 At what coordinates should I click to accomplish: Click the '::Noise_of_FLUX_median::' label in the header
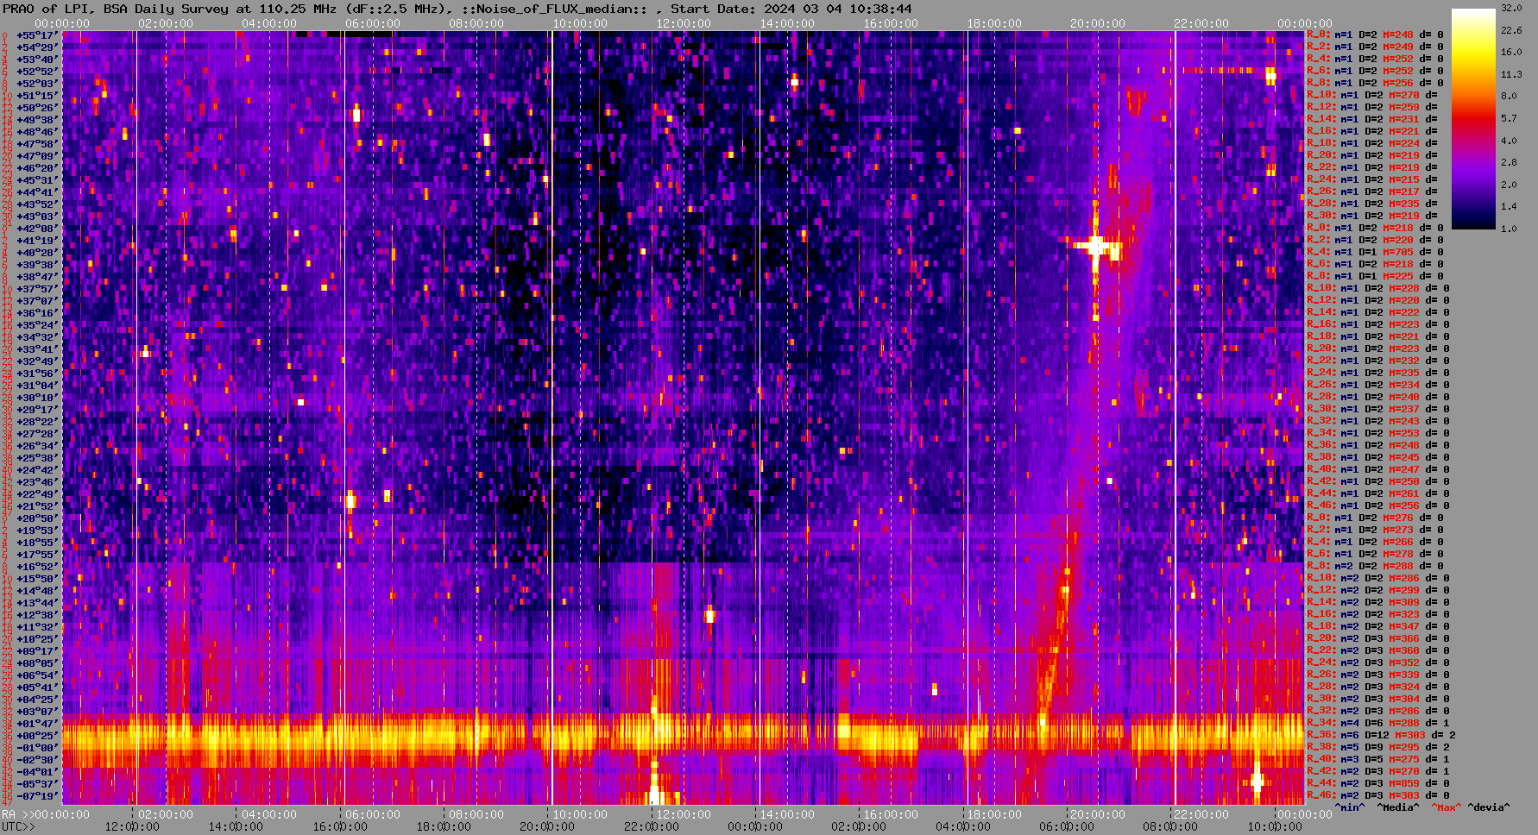(554, 9)
